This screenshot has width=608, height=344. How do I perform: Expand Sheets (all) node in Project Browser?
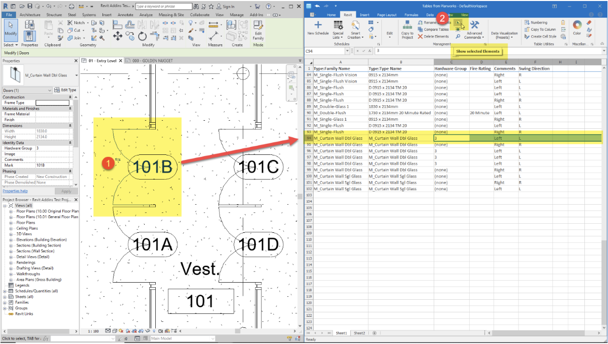click(x=5, y=297)
